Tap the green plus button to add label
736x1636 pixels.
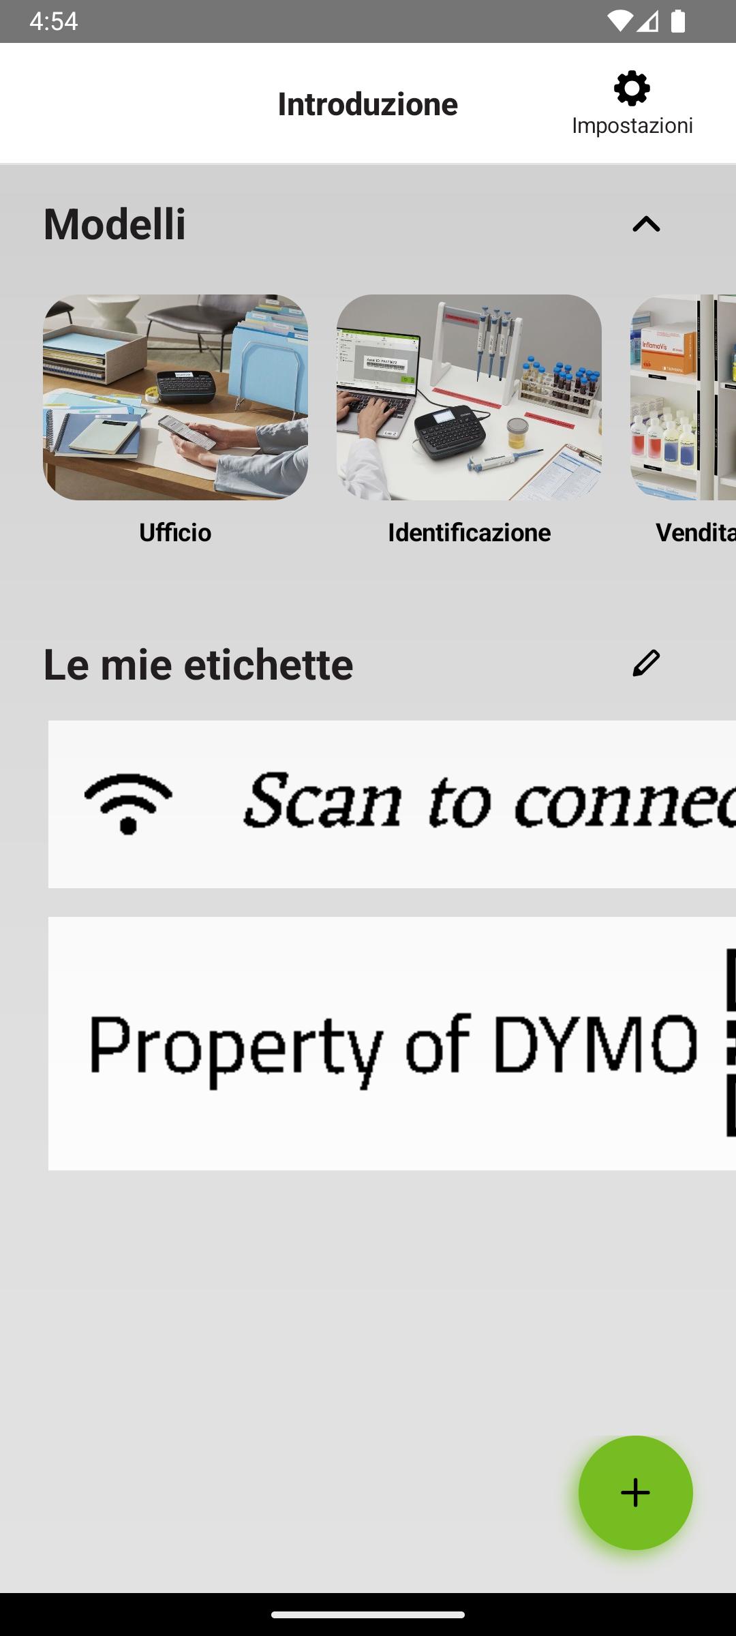click(635, 1493)
